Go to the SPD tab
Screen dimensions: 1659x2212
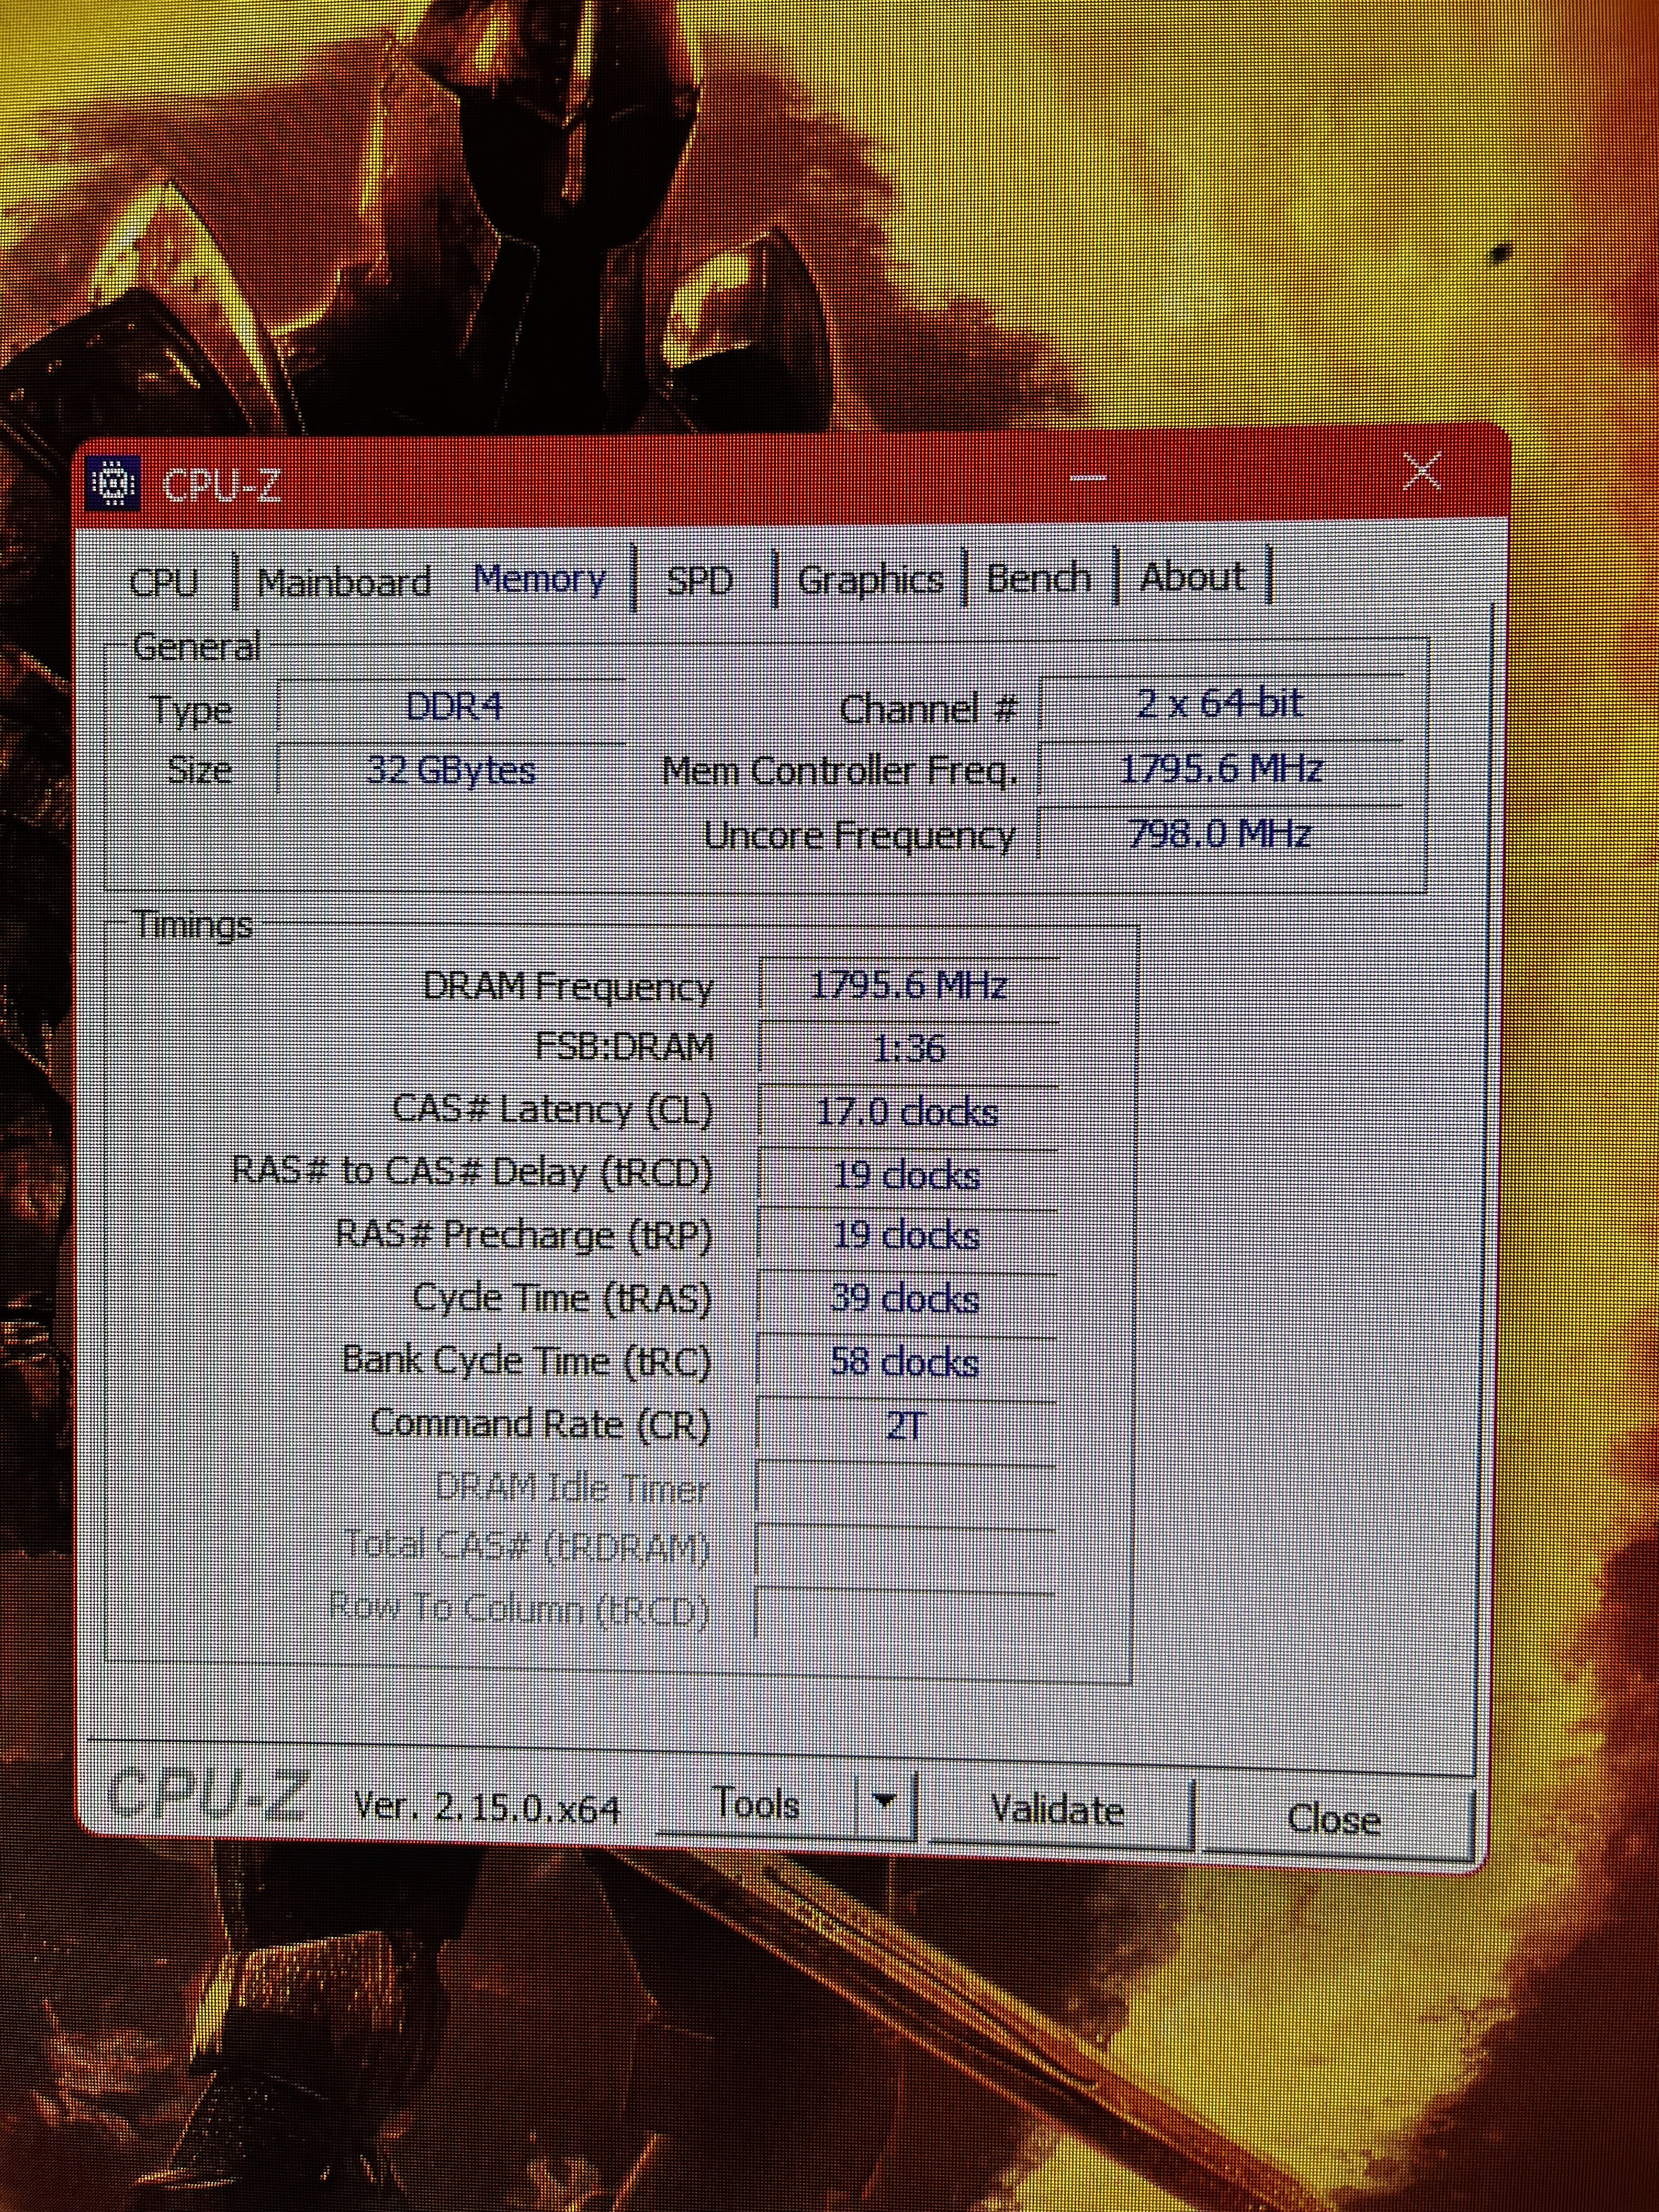pyautogui.click(x=700, y=580)
